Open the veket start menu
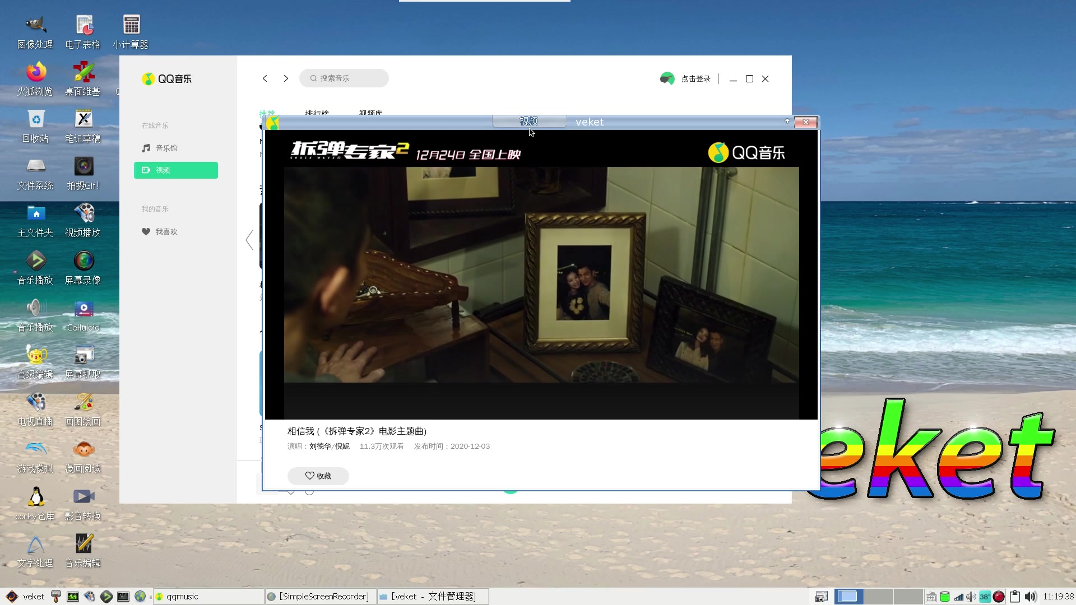This screenshot has height=605, width=1076. click(26, 596)
